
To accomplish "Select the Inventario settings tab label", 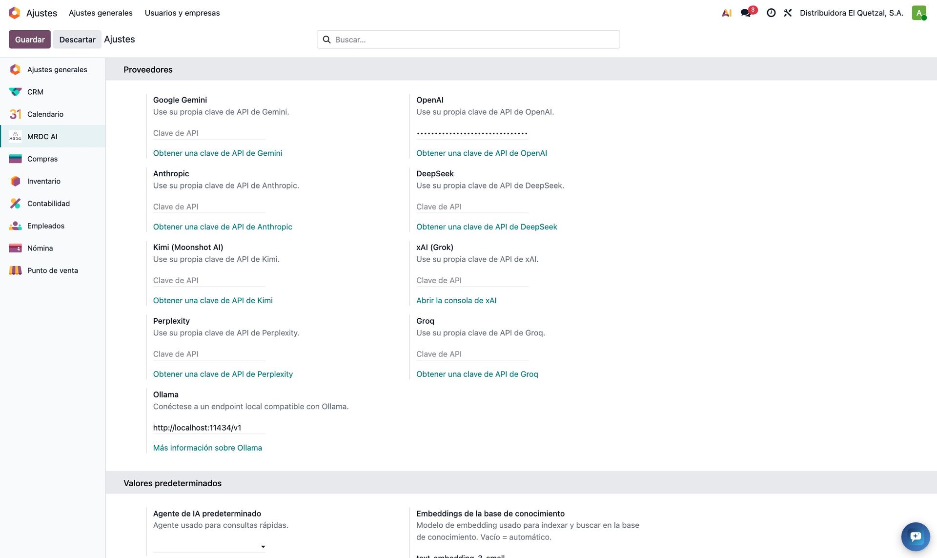I will (x=44, y=181).
